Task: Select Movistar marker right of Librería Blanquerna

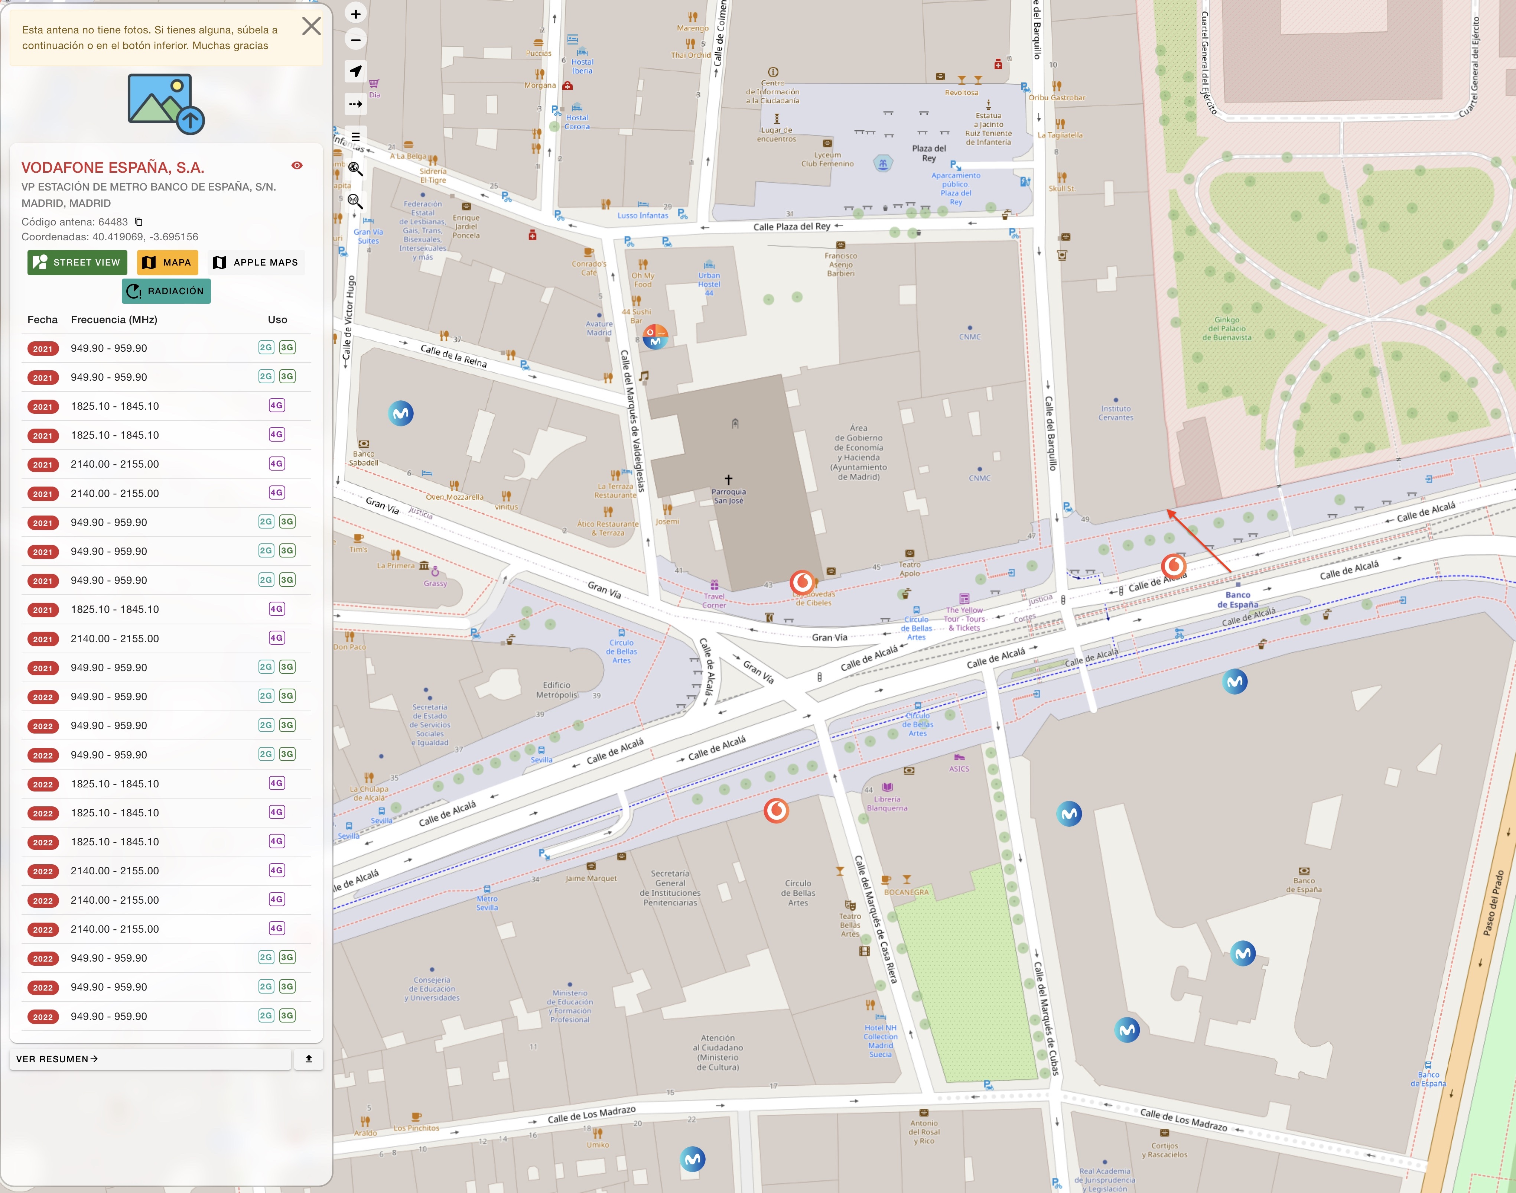Action: click(1069, 814)
